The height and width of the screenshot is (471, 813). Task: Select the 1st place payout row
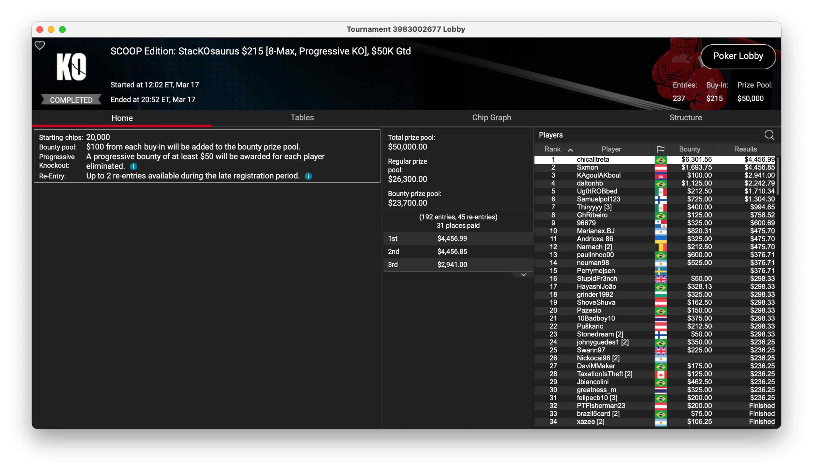(452, 239)
